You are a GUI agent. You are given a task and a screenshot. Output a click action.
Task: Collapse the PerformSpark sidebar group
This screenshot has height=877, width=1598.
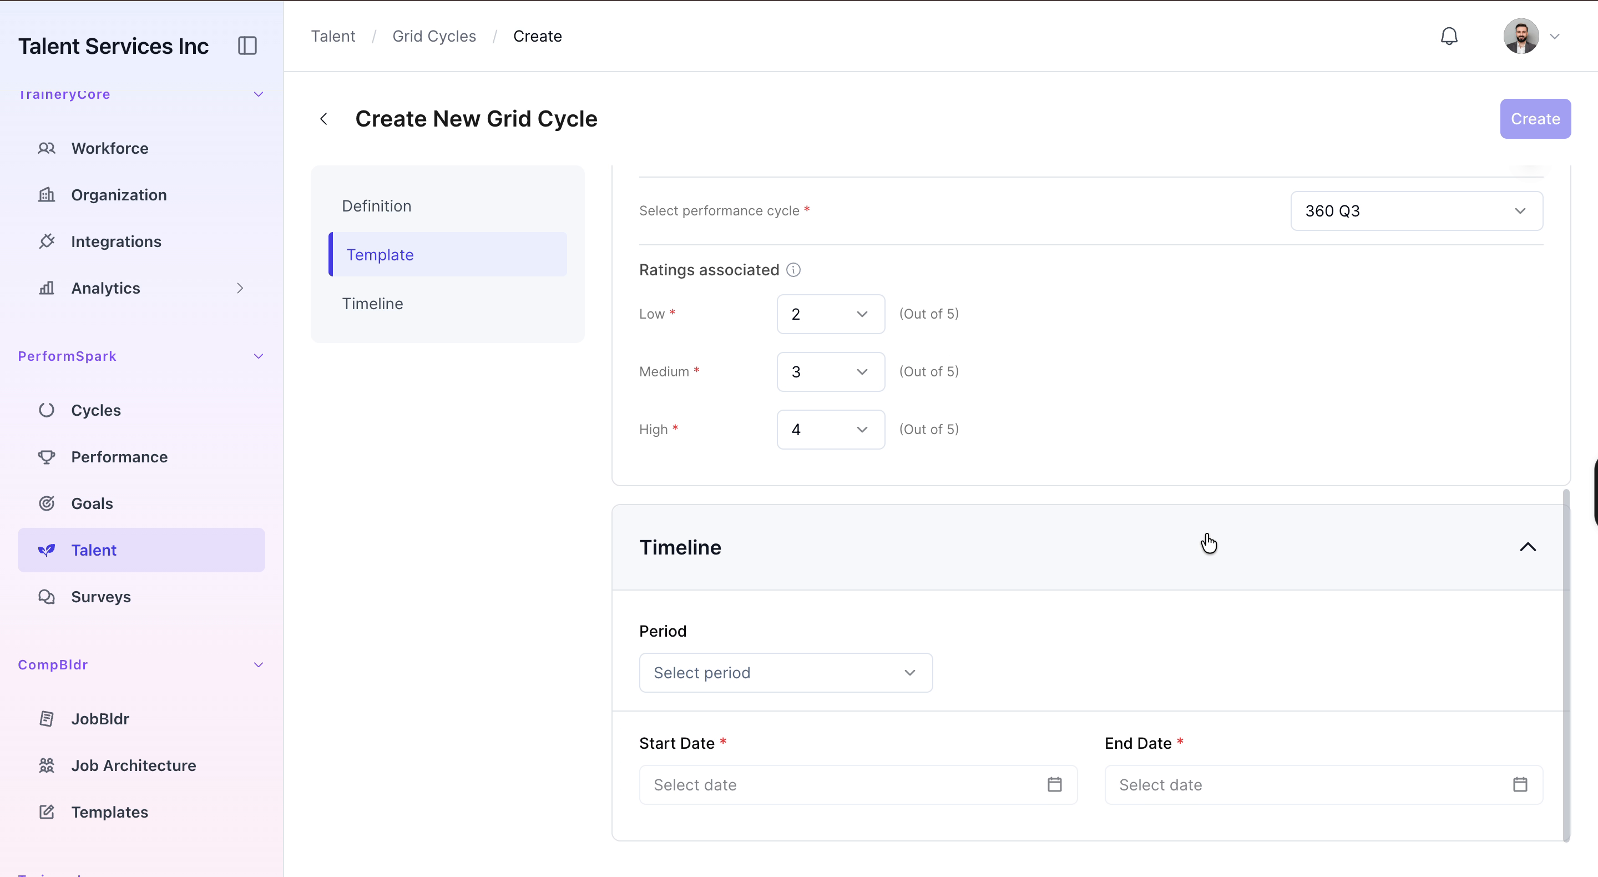click(x=259, y=356)
